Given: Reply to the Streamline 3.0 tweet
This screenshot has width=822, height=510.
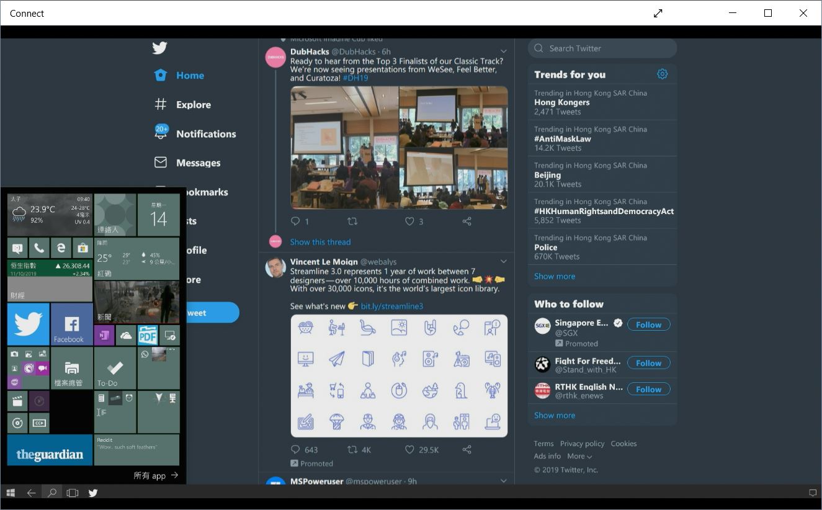Looking at the screenshot, I should point(295,450).
